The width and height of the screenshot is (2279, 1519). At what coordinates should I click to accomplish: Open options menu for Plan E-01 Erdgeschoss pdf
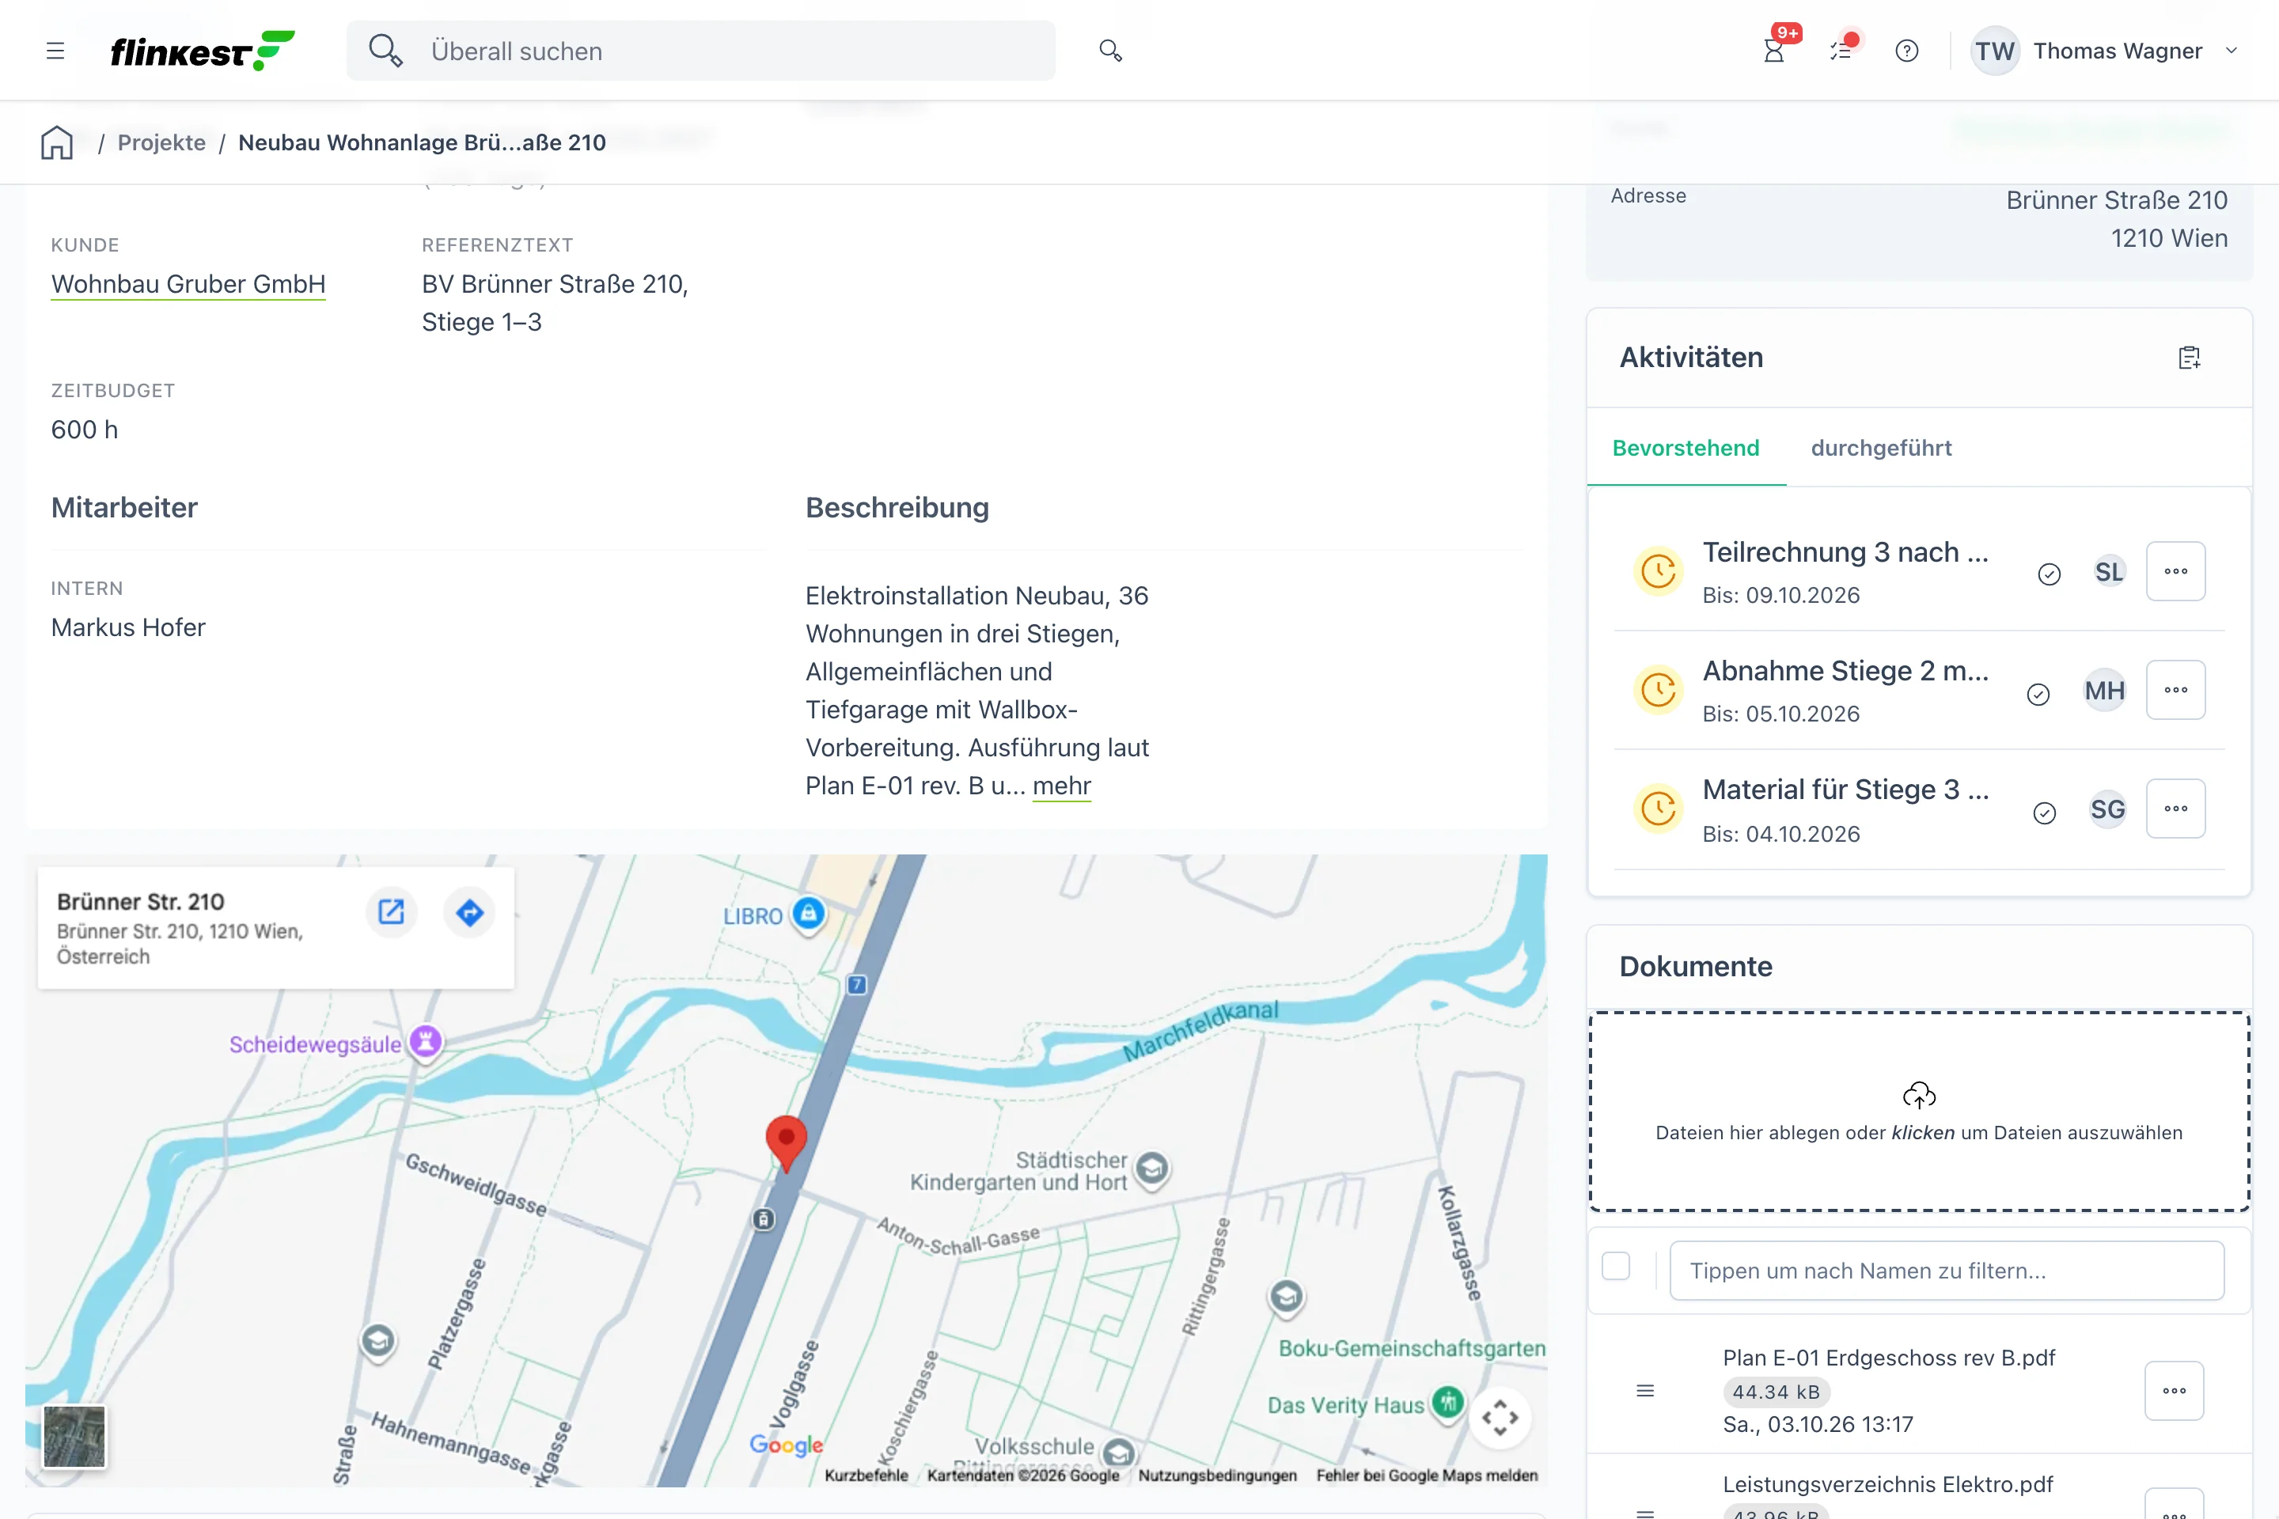(2174, 1390)
